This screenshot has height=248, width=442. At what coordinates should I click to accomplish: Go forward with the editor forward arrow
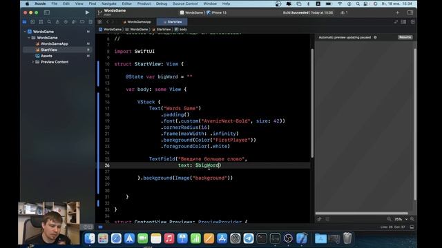113,22
